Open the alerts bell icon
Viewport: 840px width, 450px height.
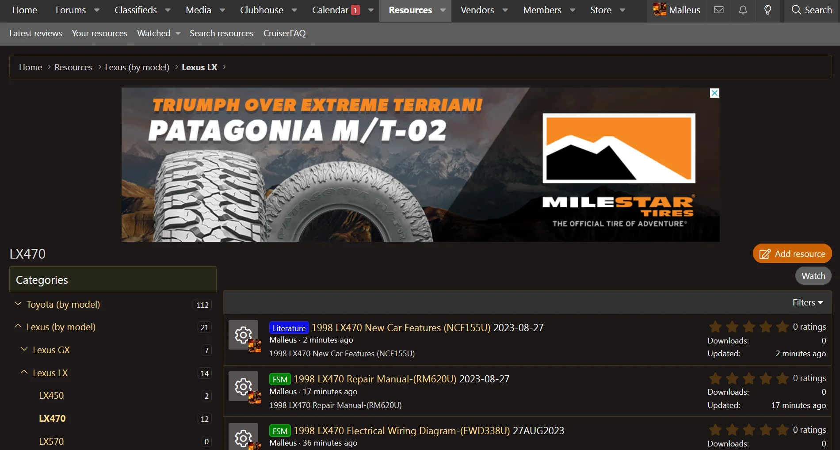click(743, 10)
